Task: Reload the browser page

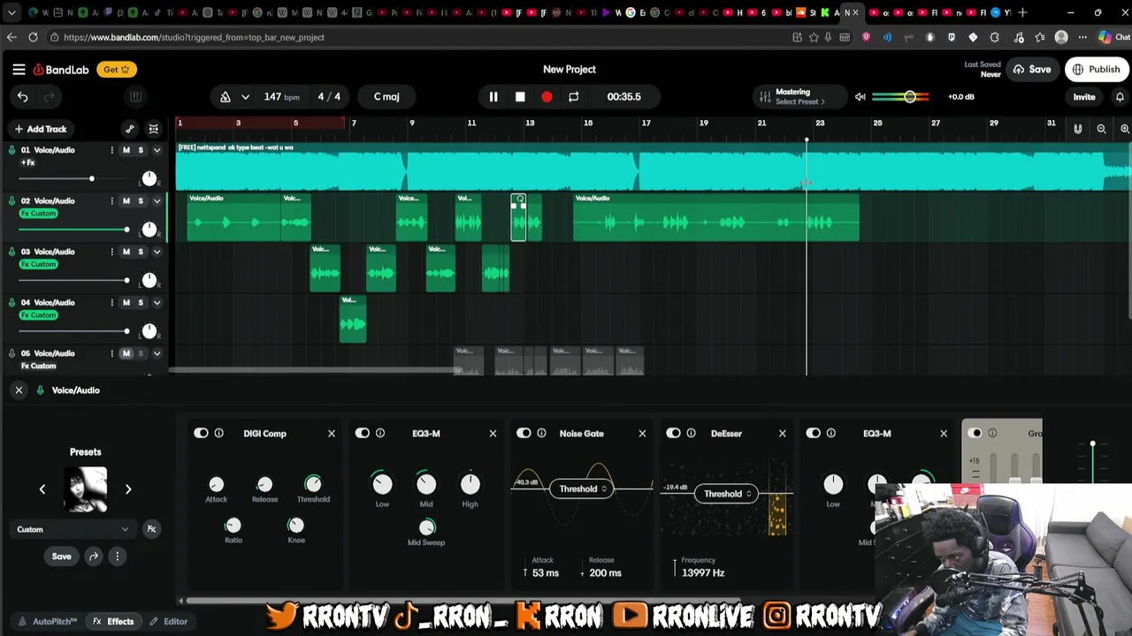Action: pyautogui.click(x=33, y=37)
